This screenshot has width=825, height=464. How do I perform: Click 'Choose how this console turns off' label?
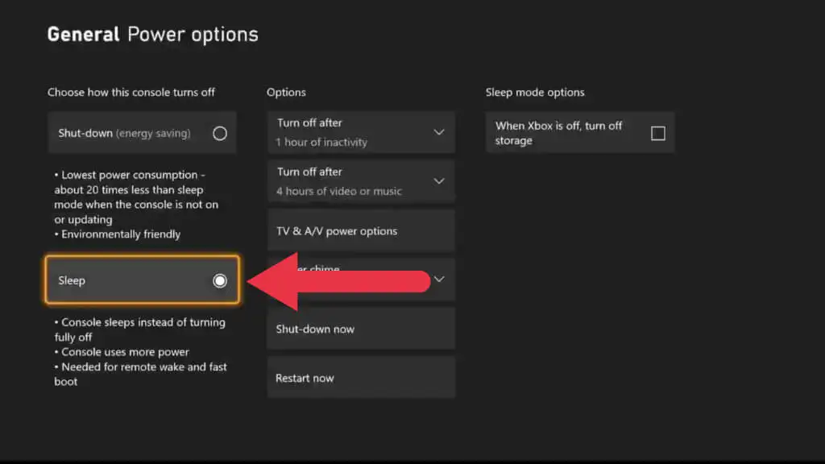coord(131,92)
